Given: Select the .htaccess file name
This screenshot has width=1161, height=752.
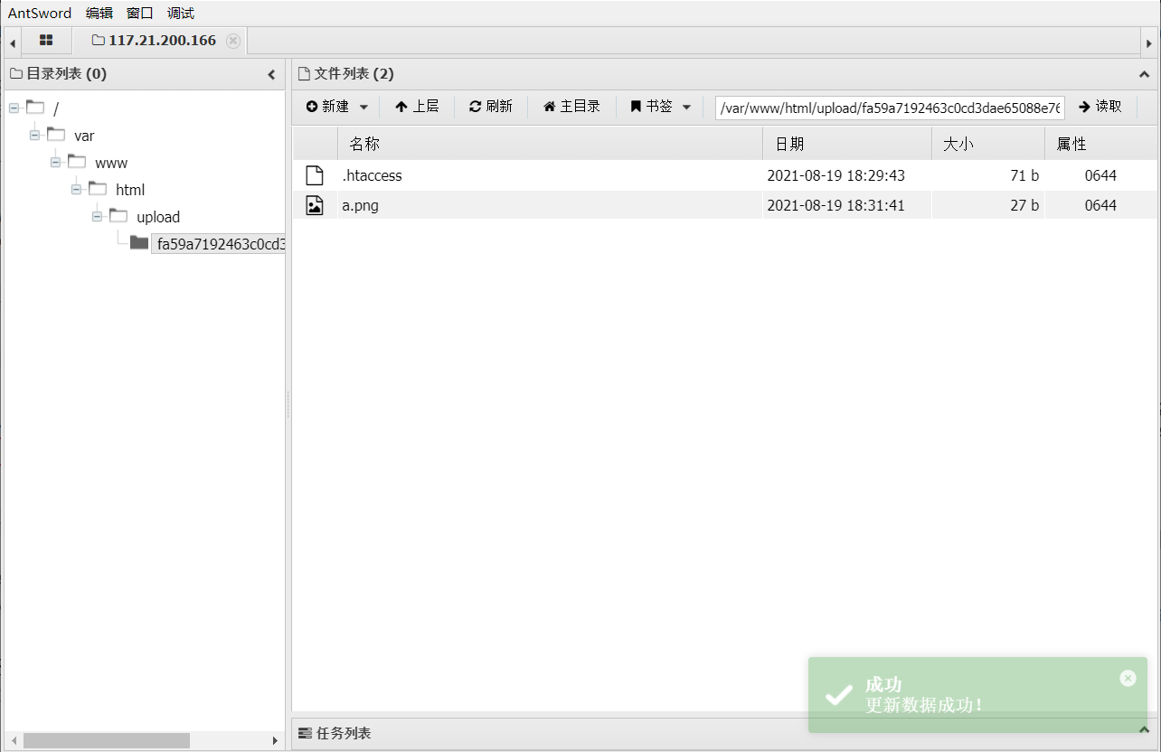Looking at the screenshot, I should point(373,175).
